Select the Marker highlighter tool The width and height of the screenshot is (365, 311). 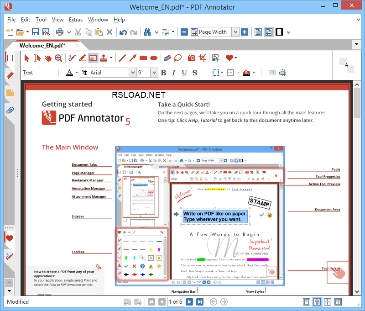tap(83, 58)
